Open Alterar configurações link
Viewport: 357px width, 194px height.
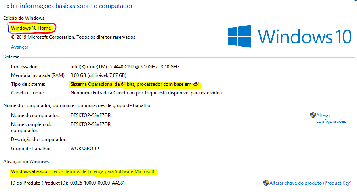click(331, 118)
